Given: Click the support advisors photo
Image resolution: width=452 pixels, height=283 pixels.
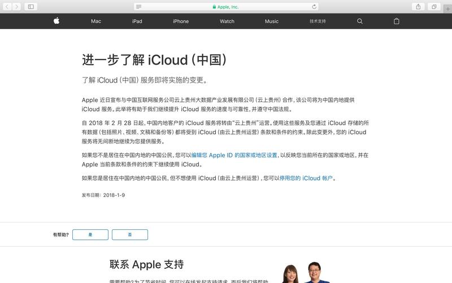Looking at the screenshot, I should point(306,272).
